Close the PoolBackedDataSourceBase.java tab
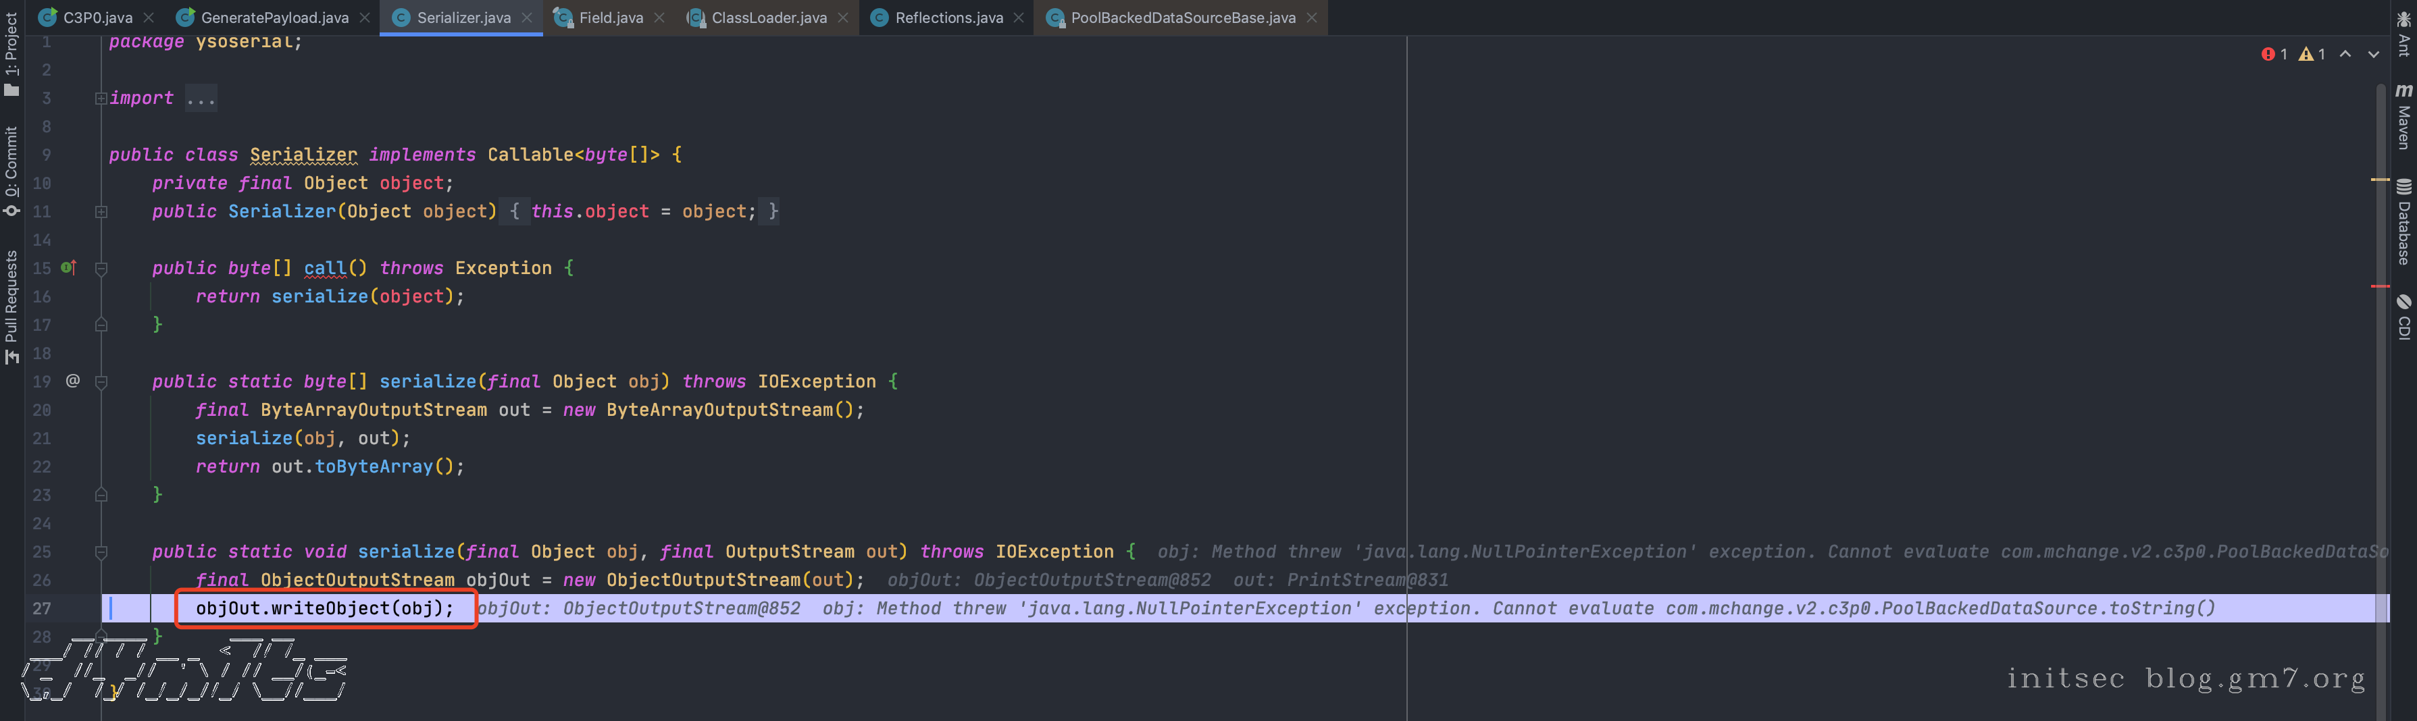Screen dimensions: 2417x721 [x=1312, y=18]
